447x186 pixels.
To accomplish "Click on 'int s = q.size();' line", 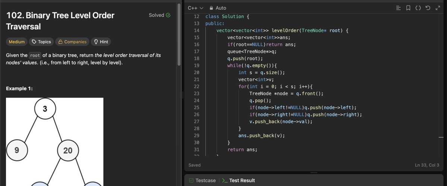I will 262,72.
